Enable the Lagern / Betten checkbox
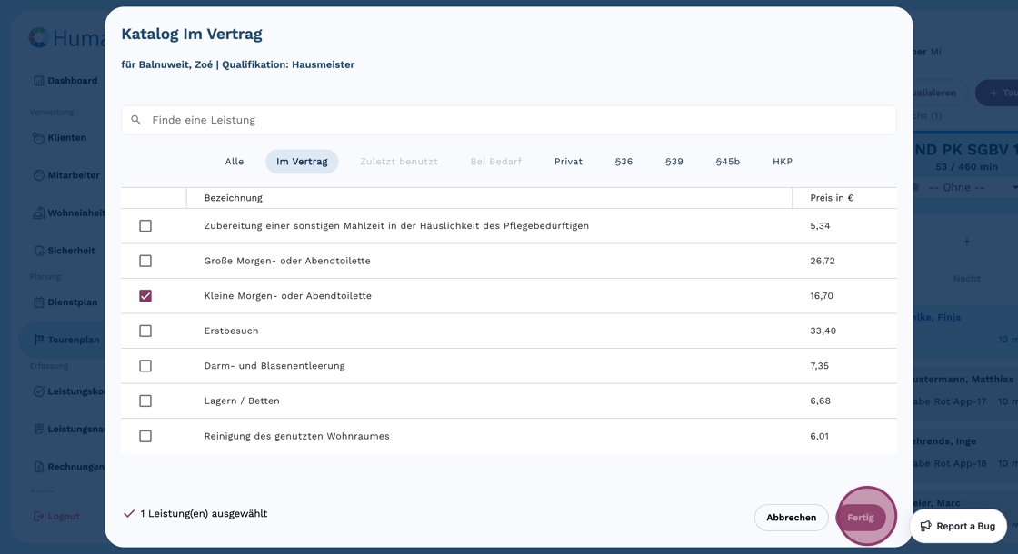This screenshot has height=554, width=1018. click(x=145, y=401)
